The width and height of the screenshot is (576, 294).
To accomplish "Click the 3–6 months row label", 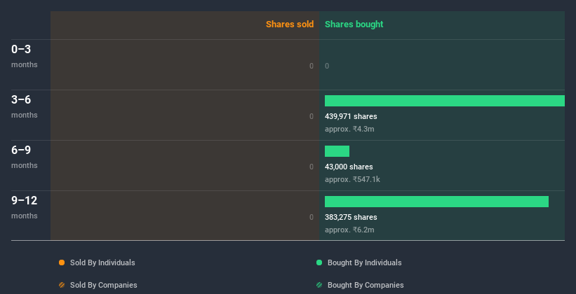I will pos(25,106).
